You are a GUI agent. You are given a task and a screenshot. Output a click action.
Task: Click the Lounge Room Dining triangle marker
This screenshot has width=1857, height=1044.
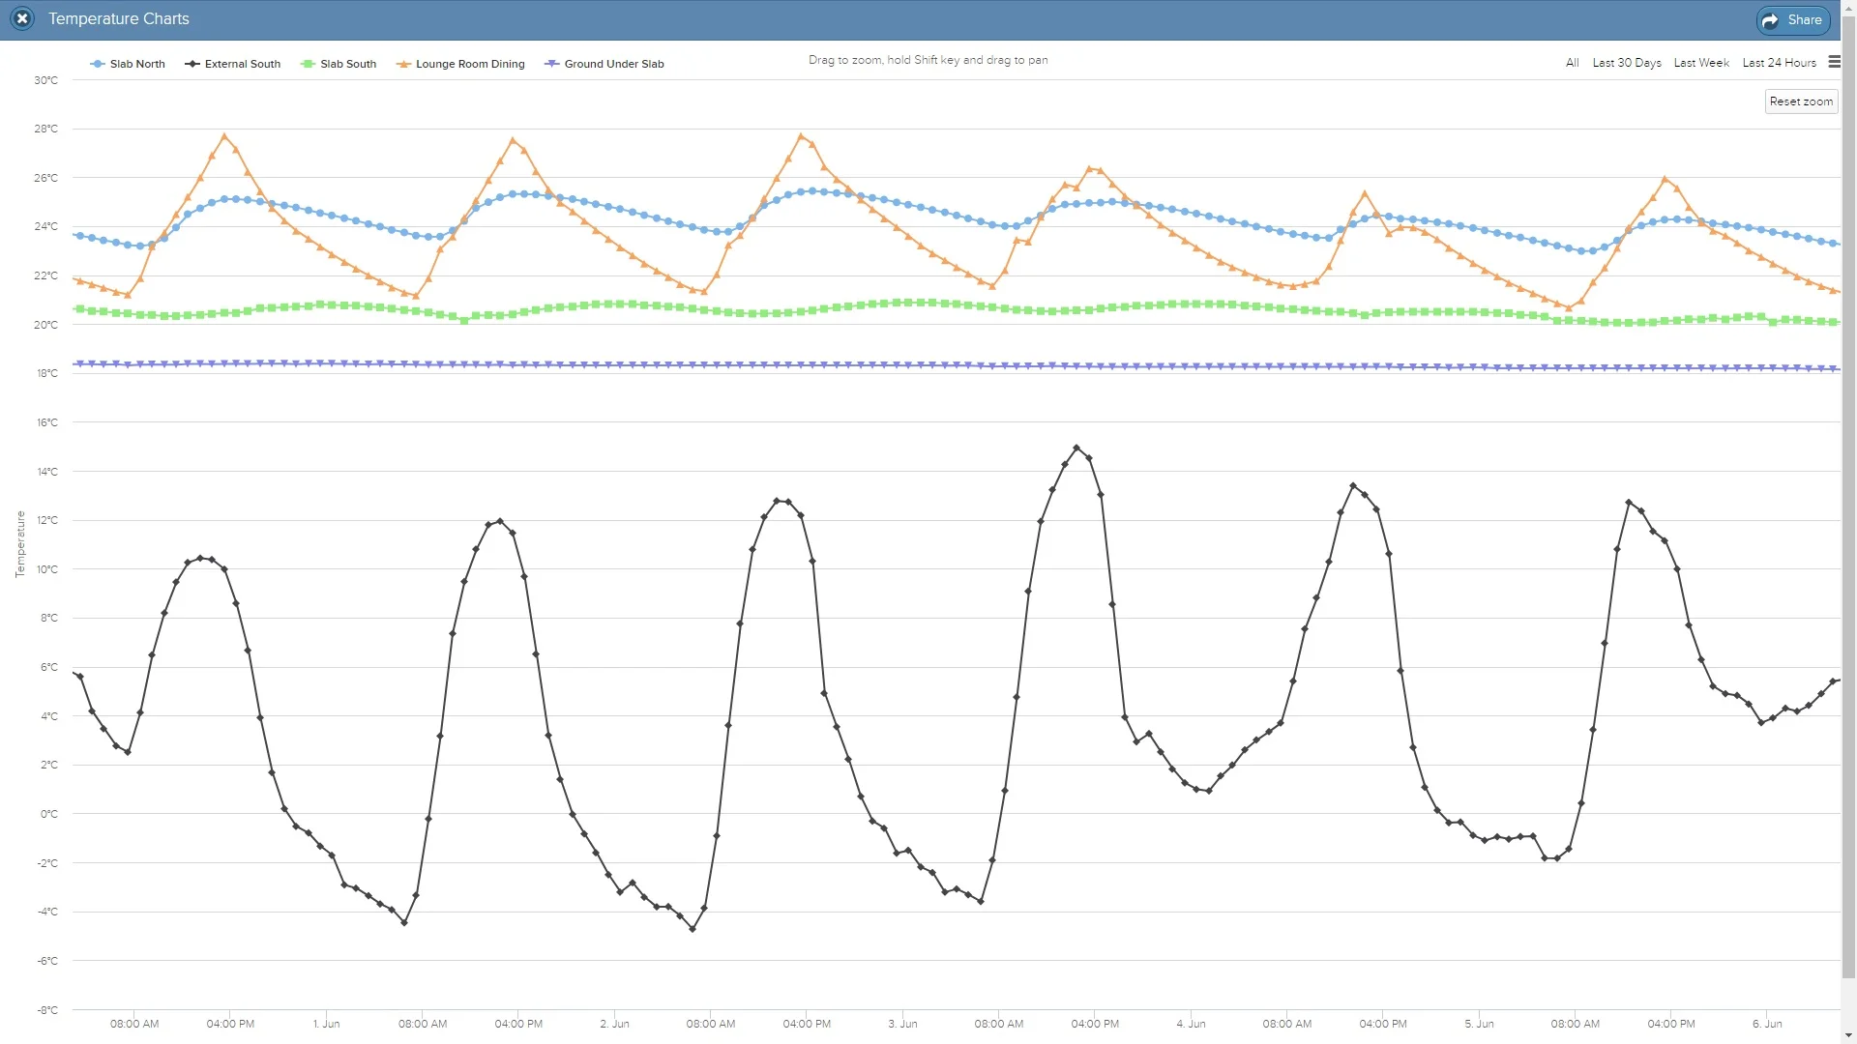click(x=403, y=64)
